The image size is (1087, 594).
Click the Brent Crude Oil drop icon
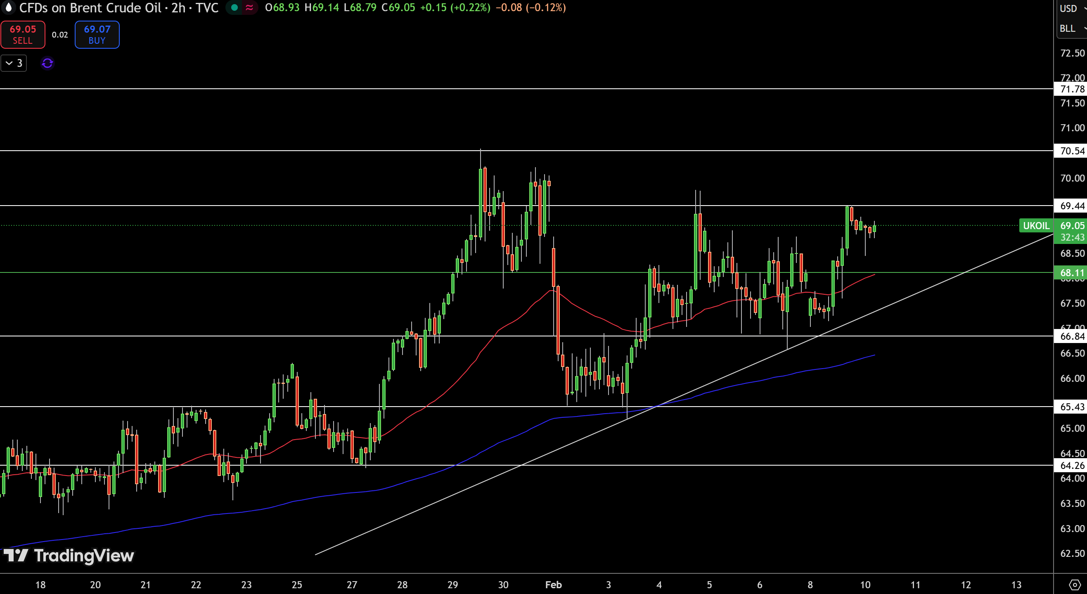coord(8,7)
